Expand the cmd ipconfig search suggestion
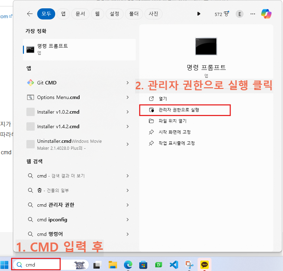The image size is (283, 271). (128, 219)
